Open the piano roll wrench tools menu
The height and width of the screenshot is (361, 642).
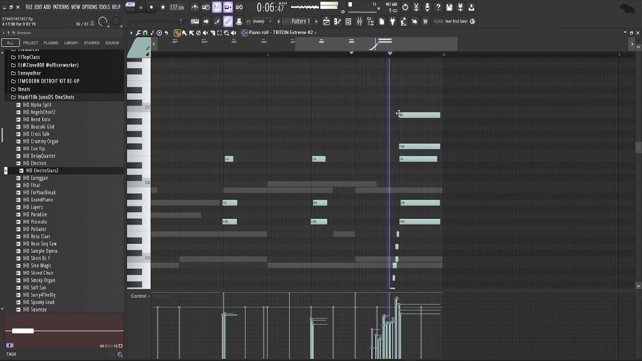[138, 33]
